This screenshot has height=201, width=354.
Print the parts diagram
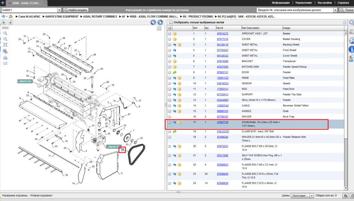[x=5, y=58]
